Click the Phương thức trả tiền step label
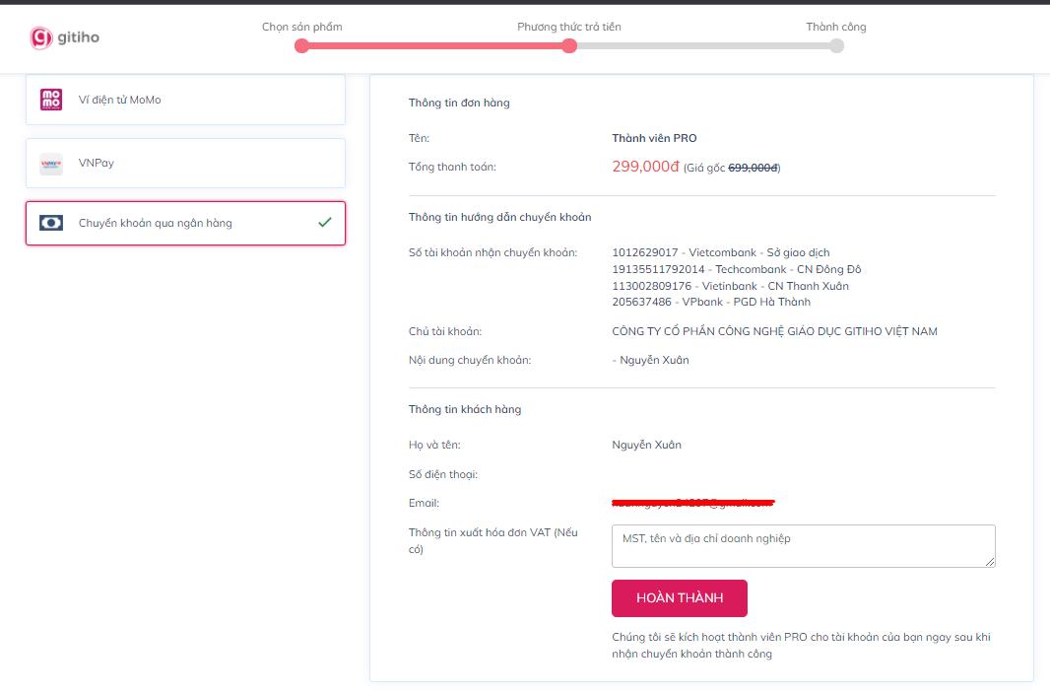1050x695 pixels. 569,27
